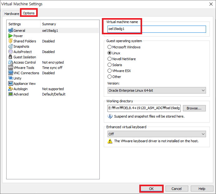Select the 'AutoProtect' row label
This screenshot has width=216, height=194.
[22, 52]
